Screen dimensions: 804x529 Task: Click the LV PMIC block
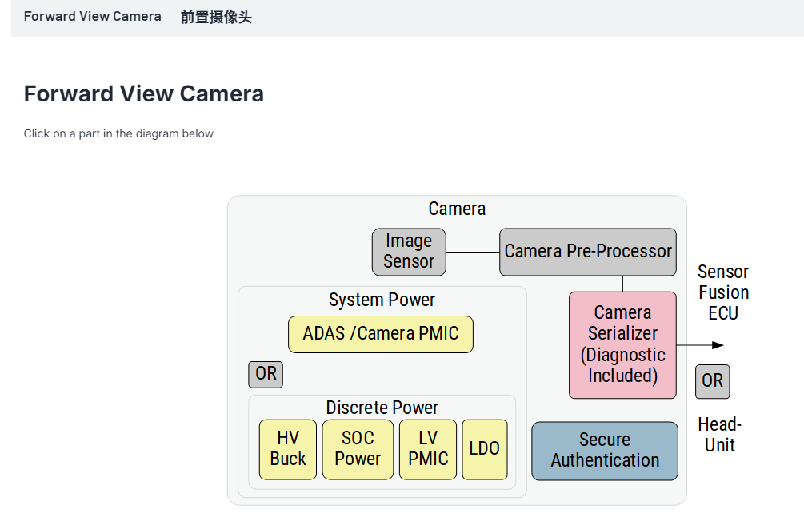coord(428,449)
